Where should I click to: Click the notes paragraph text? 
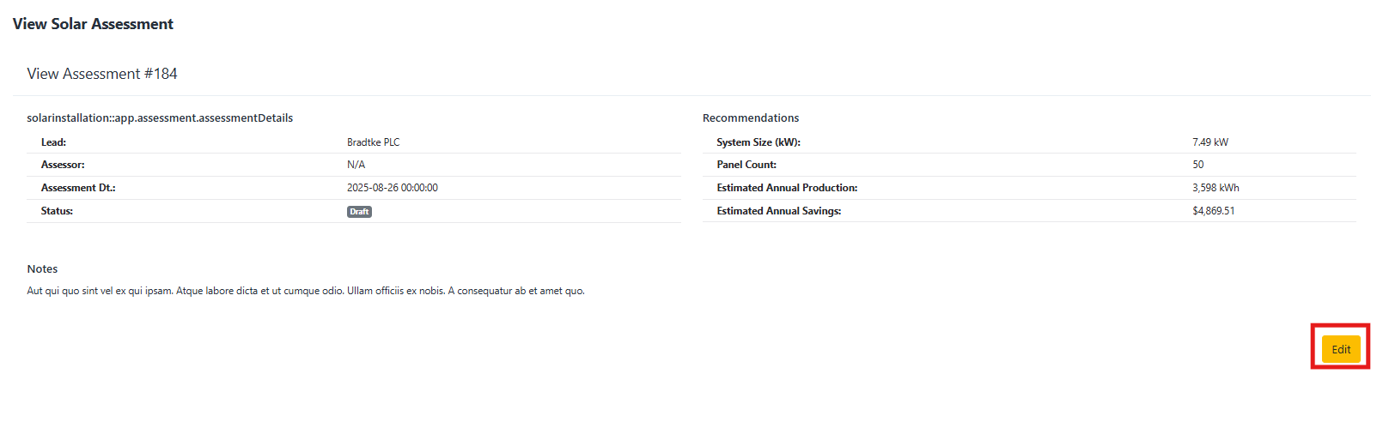point(305,291)
